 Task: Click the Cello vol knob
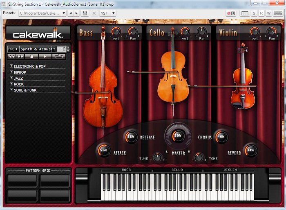tap(185, 31)
